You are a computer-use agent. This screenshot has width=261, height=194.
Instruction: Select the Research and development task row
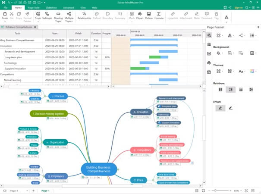[x=55, y=52]
